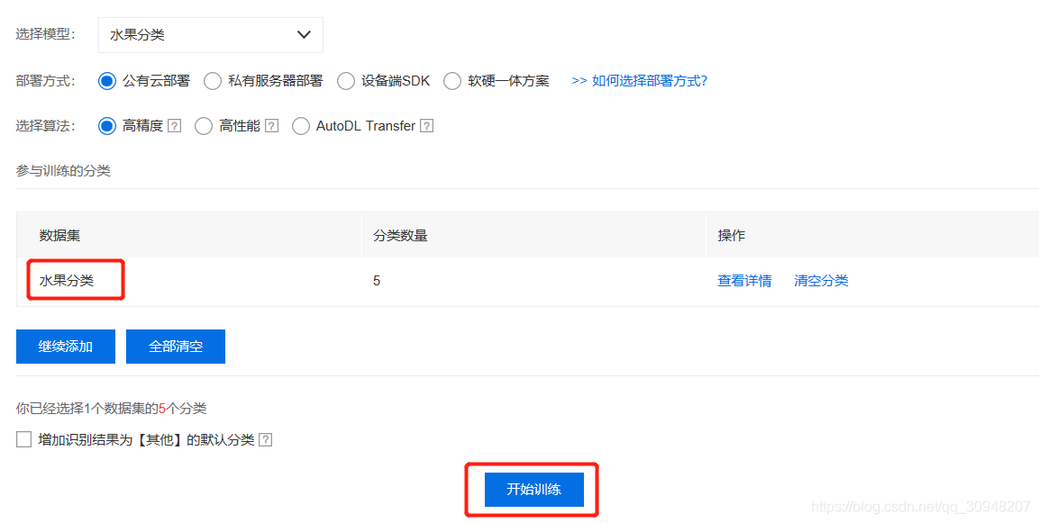
Task: Open the 选择模型 dropdown showing 水果分类
Action: pyautogui.click(x=210, y=34)
